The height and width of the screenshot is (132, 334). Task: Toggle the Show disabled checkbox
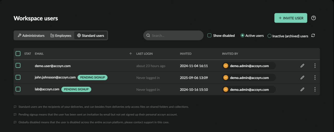(209, 35)
